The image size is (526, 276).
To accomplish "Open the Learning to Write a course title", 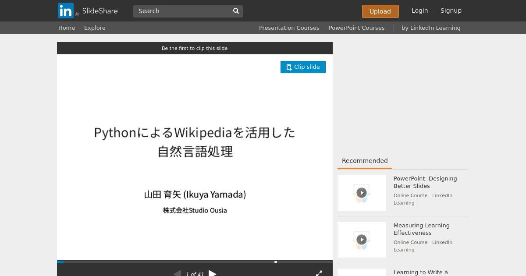I will tap(421, 272).
